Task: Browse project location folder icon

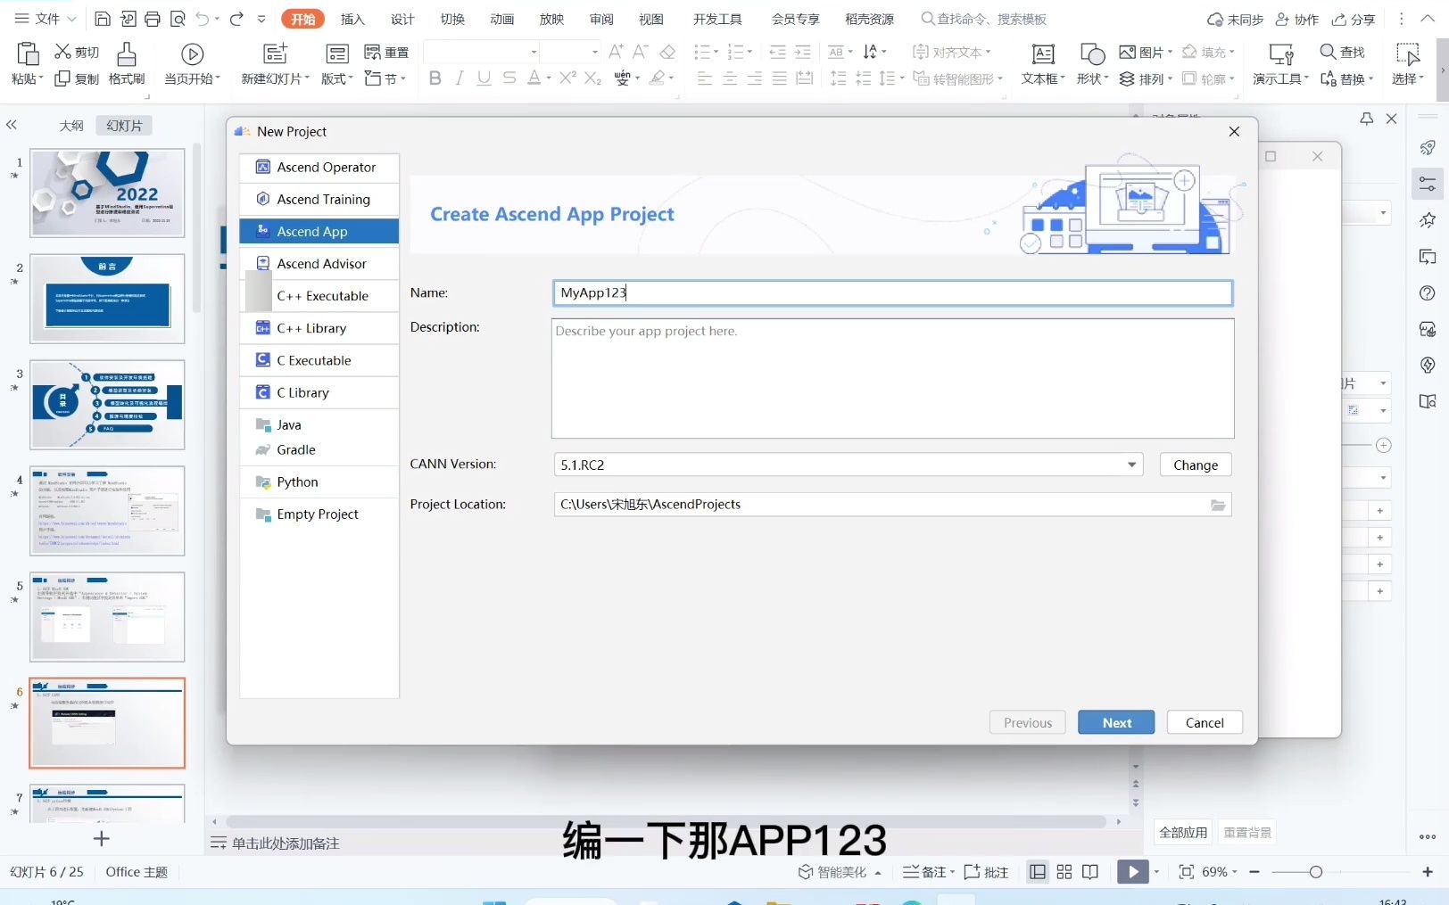Action: [x=1218, y=505]
